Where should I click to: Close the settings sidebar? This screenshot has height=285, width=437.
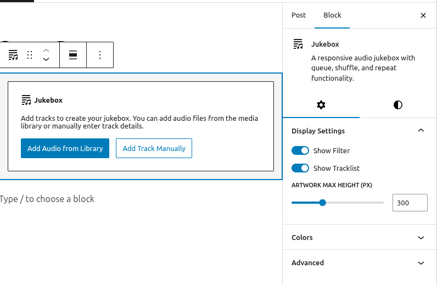pyautogui.click(x=423, y=15)
